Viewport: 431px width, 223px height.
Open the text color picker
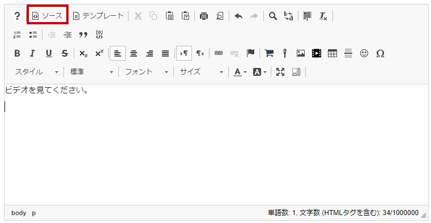pos(240,72)
